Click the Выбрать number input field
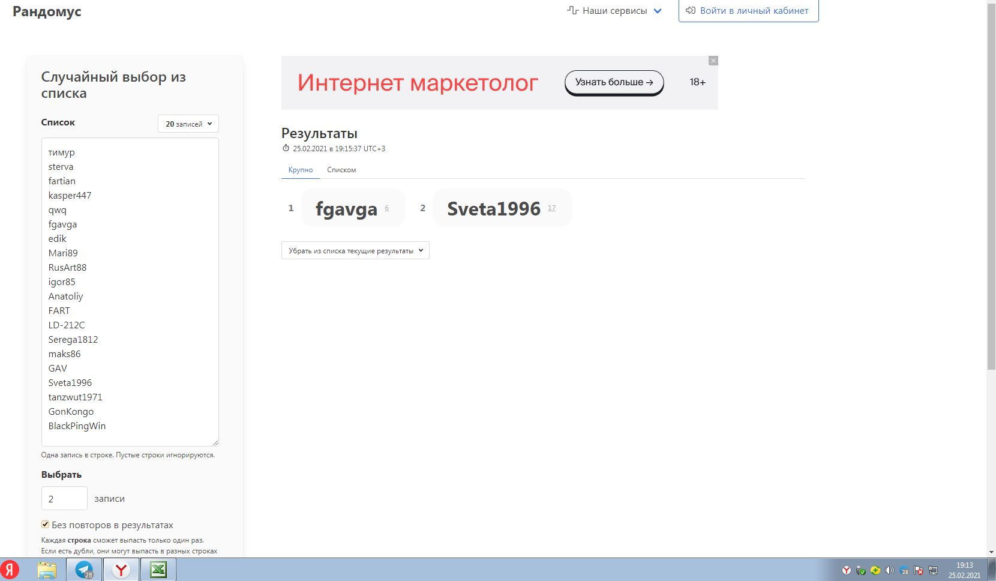The height and width of the screenshot is (581, 996). (x=64, y=498)
